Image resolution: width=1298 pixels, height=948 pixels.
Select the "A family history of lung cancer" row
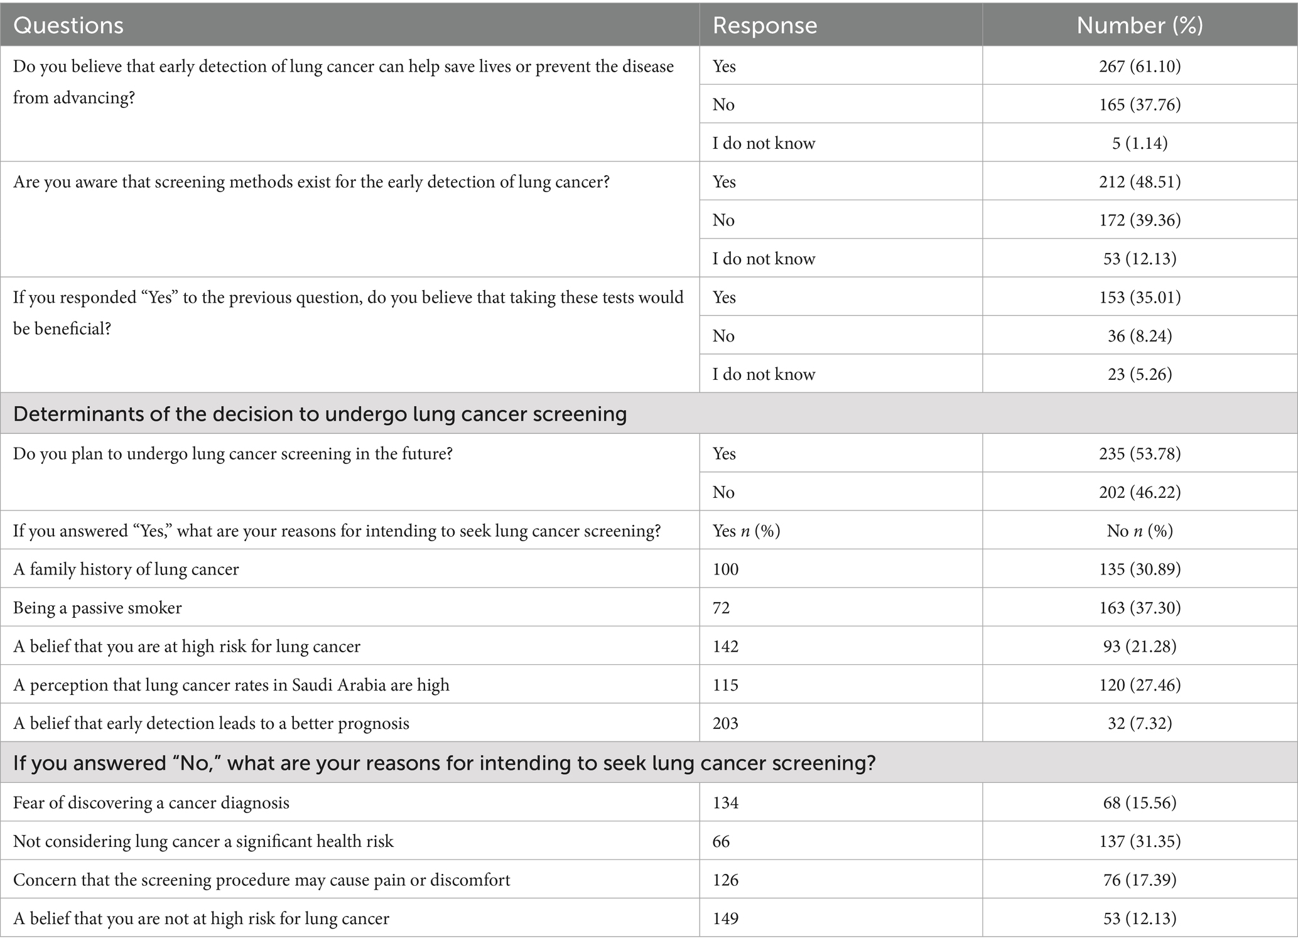[126, 569]
